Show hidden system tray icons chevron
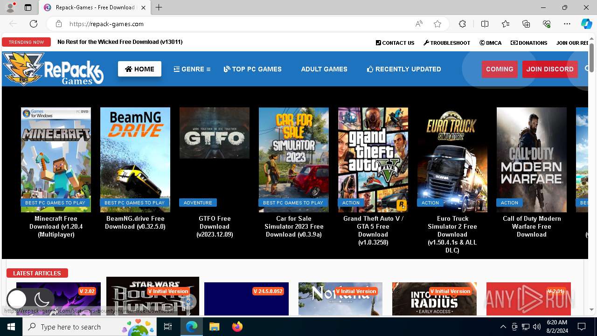Image resolution: width=597 pixels, height=336 pixels. click(503, 327)
